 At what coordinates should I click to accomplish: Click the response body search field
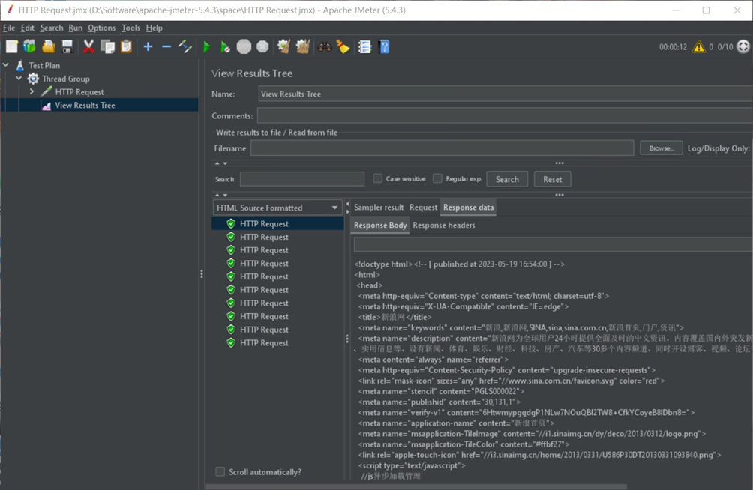point(553,245)
